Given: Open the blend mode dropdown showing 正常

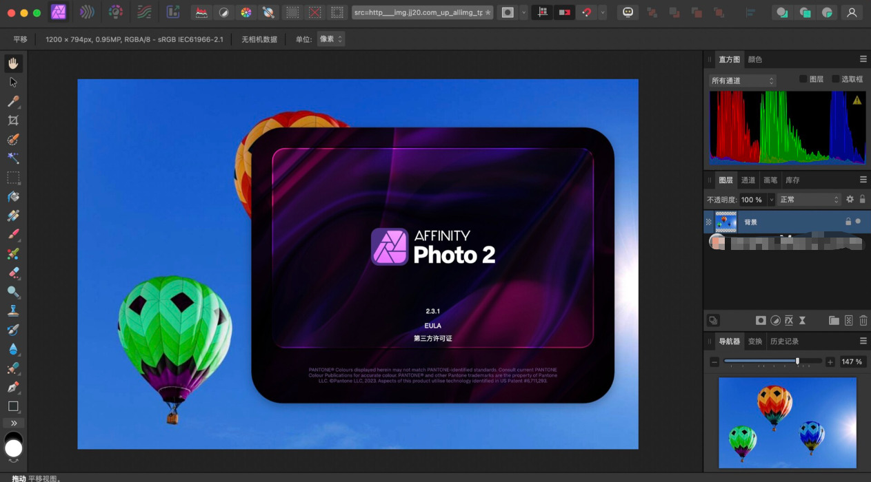Looking at the screenshot, I should pyautogui.click(x=810, y=199).
